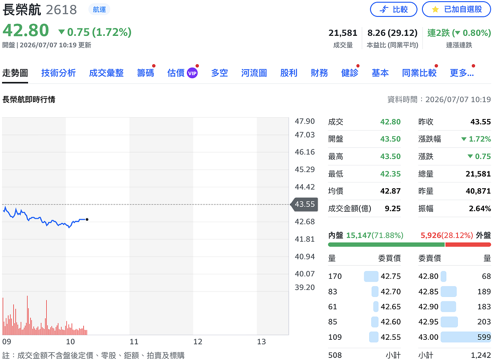This screenshot has height=362, width=495.
Task: Click the 連2跌 streak indicator
Action: (x=459, y=33)
